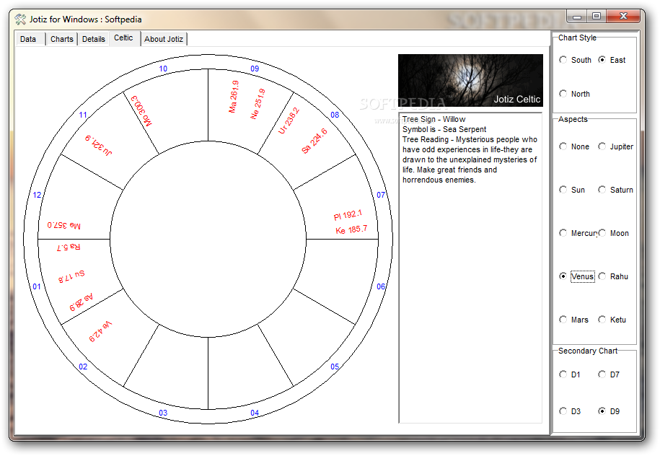Click house number 07 on chart

coord(381,195)
